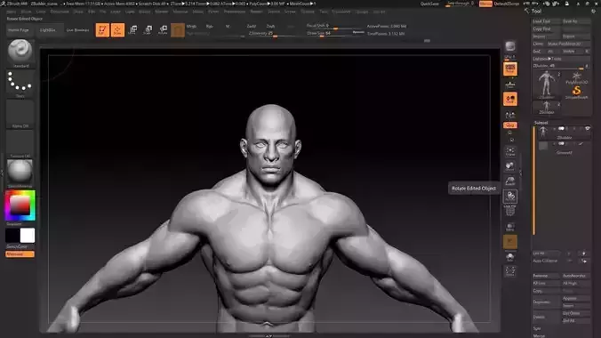This screenshot has width=601, height=338.
Task: Open the Brush menu
Action: (26, 12)
